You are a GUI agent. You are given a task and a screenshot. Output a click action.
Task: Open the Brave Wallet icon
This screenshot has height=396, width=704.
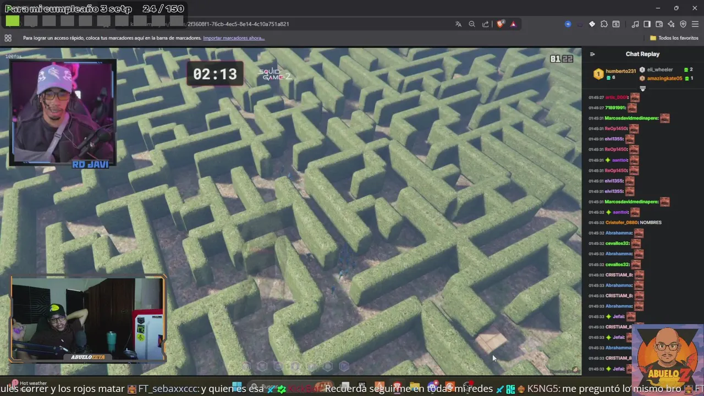click(x=659, y=24)
